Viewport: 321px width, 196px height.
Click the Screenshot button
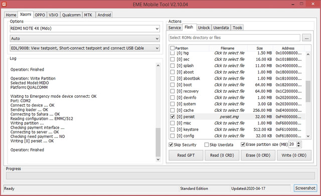click(305, 188)
